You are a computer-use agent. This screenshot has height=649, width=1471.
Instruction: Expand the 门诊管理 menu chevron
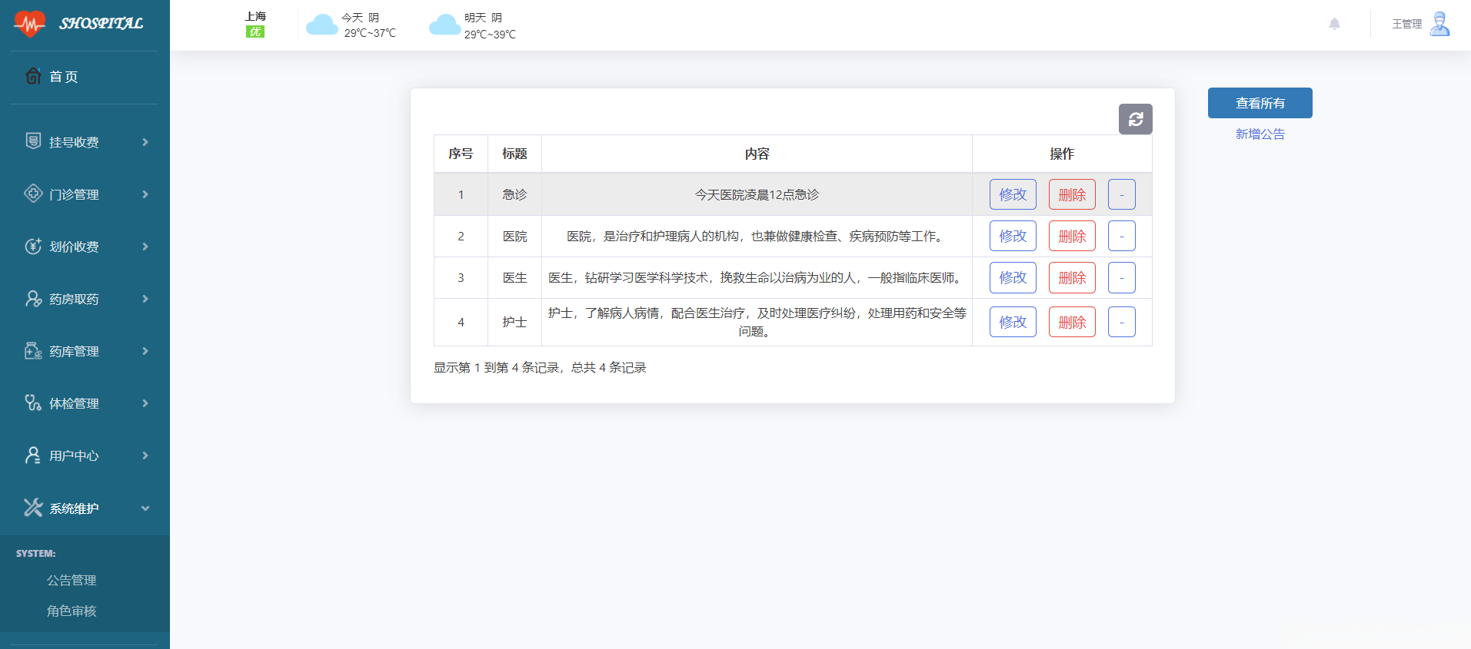pos(145,194)
